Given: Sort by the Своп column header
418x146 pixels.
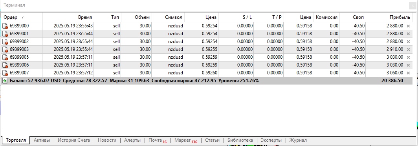Looking at the screenshot, I should 353,17.
